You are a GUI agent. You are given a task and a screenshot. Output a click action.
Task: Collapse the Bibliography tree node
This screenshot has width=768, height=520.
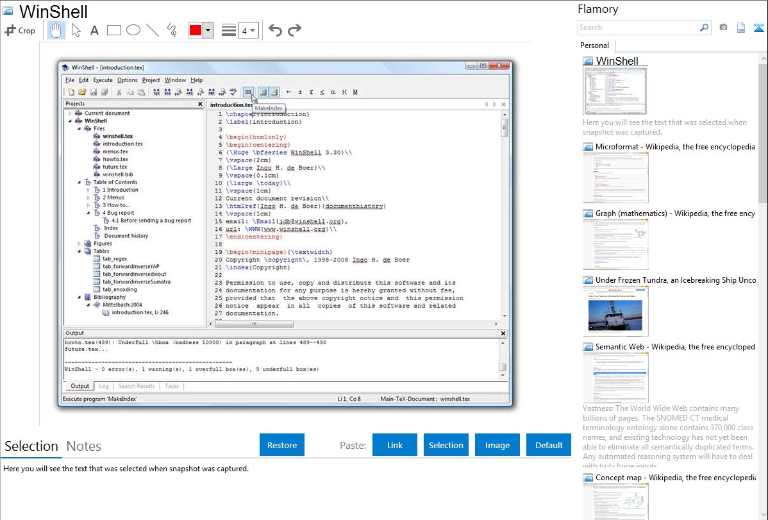pyautogui.click(x=79, y=297)
